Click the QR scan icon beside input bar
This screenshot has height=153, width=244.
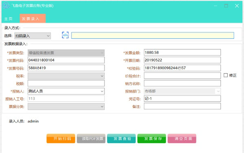coord(65,35)
